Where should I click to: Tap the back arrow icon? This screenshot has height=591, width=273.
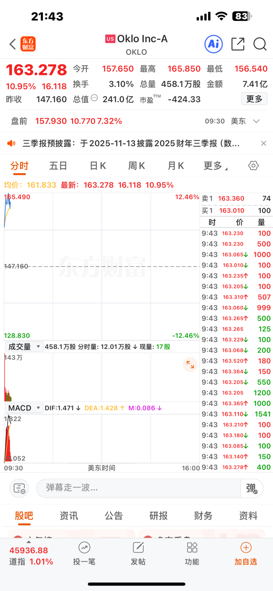click(13, 44)
